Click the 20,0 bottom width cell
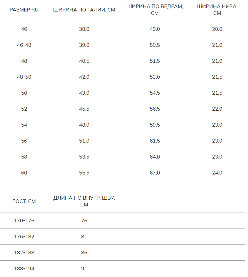248x277 pixels. click(217, 29)
